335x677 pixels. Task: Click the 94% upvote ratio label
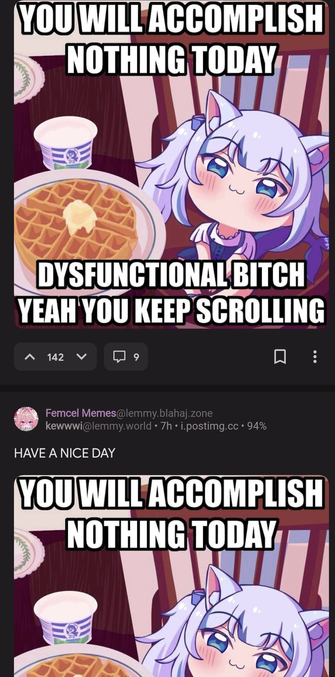pos(257,426)
